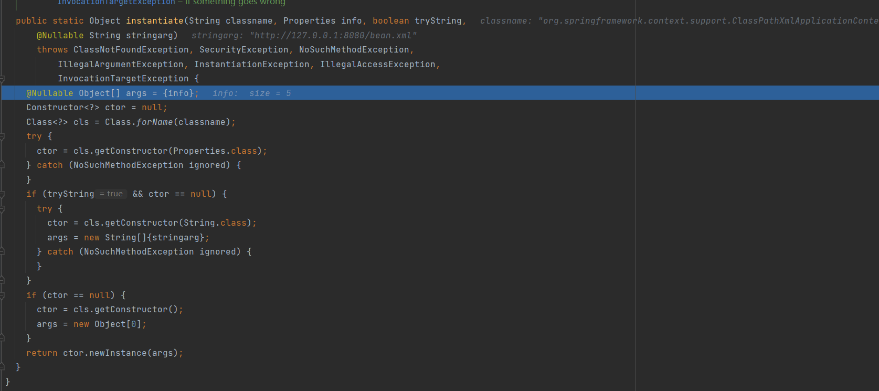Toggle fold at first 'catch (NoSuchMethodException ignored)' line
The height and width of the screenshot is (391, 879).
point(2,165)
